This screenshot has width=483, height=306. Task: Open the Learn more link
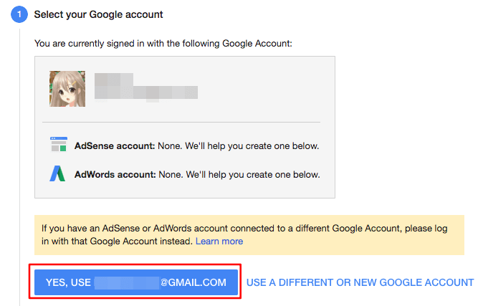(219, 242)
